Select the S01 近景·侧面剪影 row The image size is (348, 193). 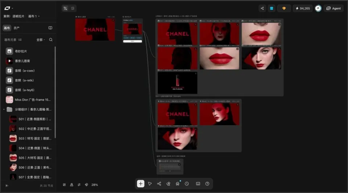pyautogui.click(x=30, y=119)
